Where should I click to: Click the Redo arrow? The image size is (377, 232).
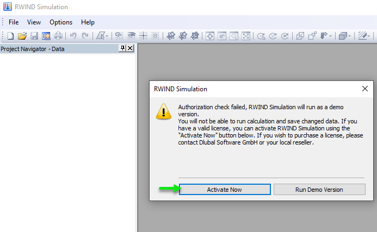[85, 36]
